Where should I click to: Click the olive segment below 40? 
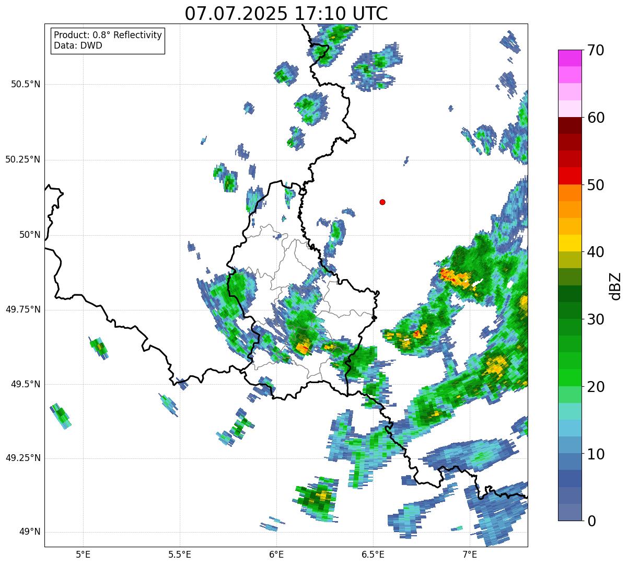pyautogui.click(x=569, y=260)
